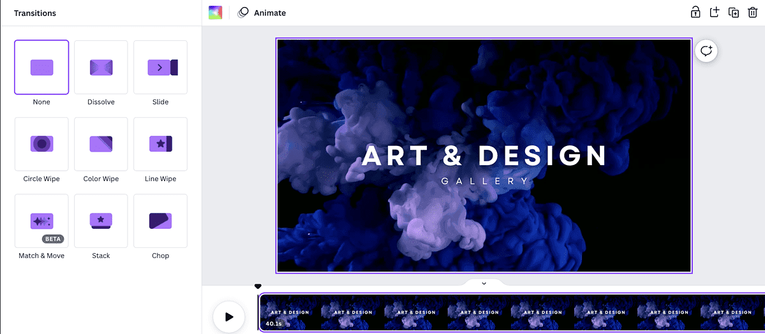This screenshot has height=334, width=765.
Task: Pick the Circle Wipe transition
Action: 41,144
